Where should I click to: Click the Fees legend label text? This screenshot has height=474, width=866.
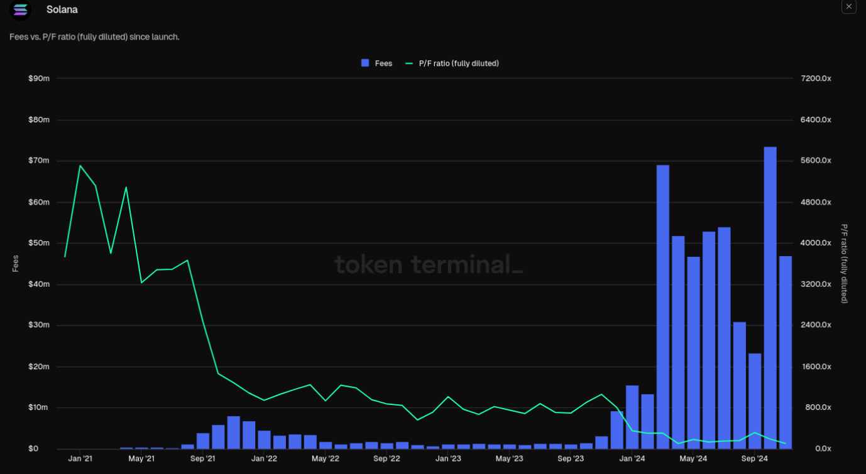(383, 63)
